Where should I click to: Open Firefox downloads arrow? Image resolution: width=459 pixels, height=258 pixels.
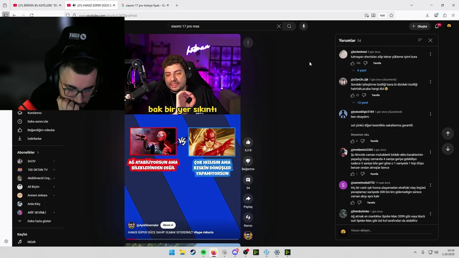coord(427,15)
